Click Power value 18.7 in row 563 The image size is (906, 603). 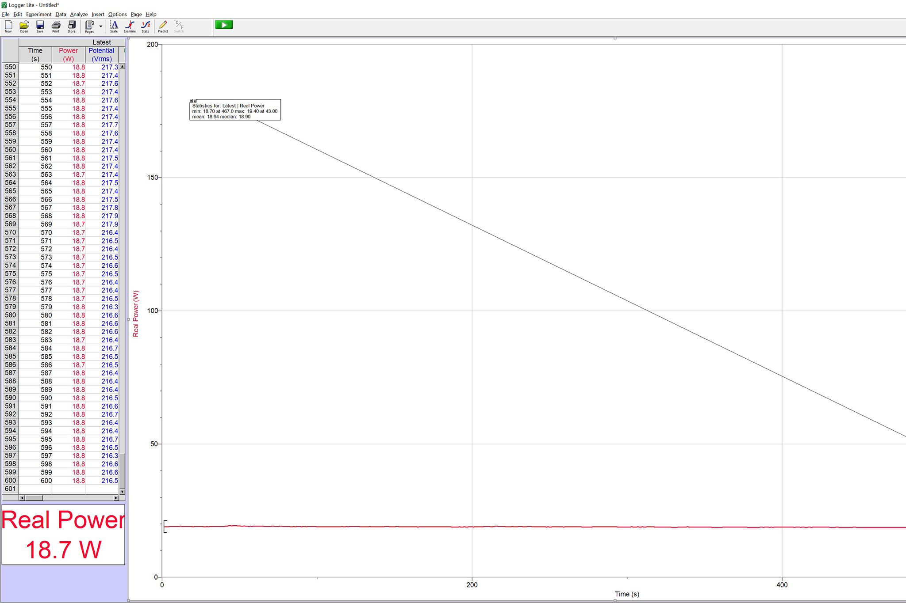(79, 174)
